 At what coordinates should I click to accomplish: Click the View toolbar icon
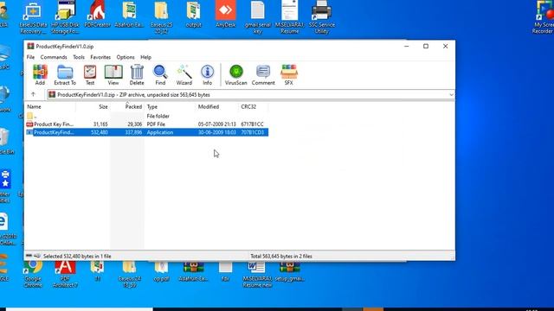113,75
